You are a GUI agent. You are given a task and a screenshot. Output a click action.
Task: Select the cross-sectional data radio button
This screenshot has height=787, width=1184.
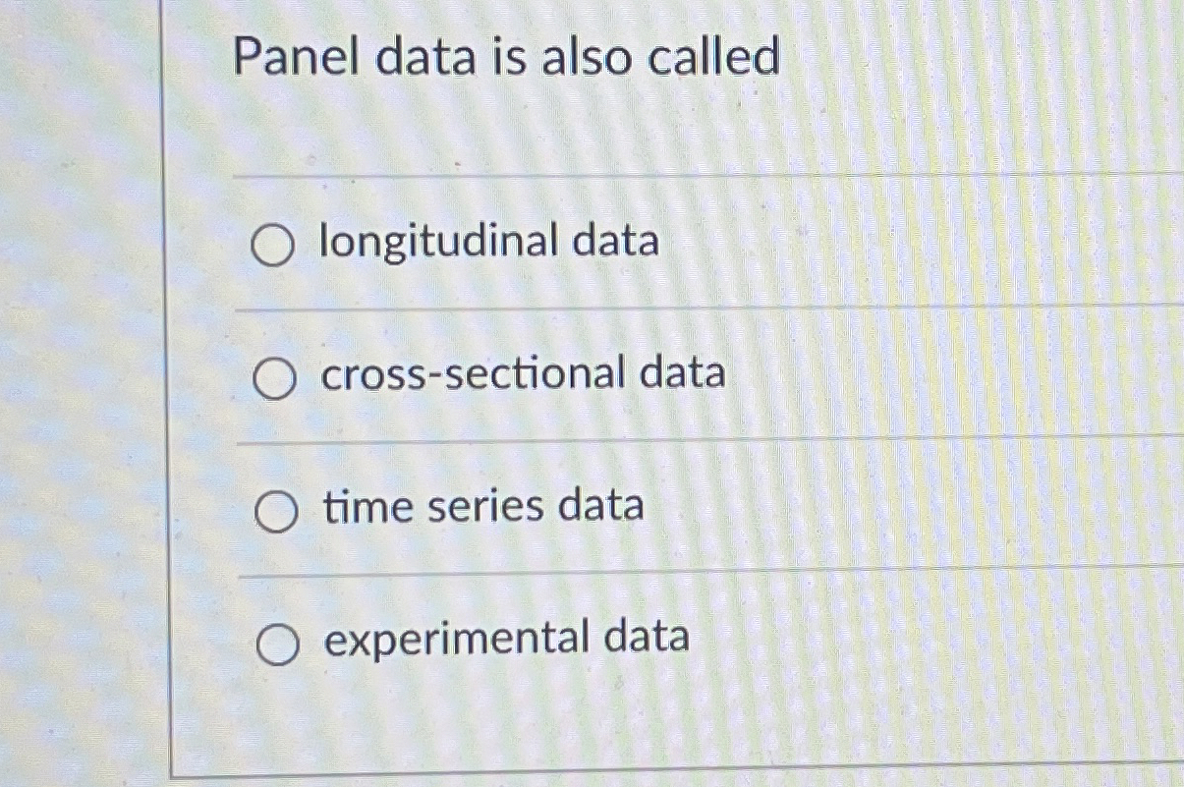pos(273,378)
